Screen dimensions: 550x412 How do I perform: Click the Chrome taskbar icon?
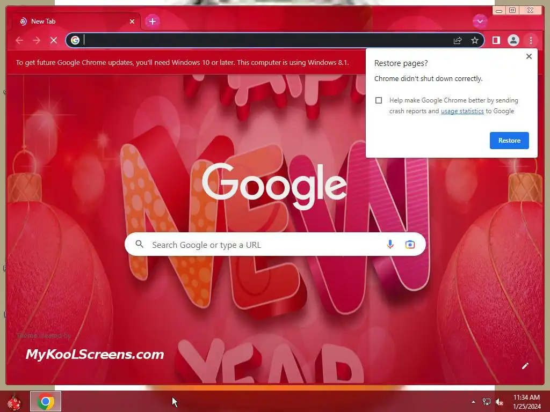point(46,401)
